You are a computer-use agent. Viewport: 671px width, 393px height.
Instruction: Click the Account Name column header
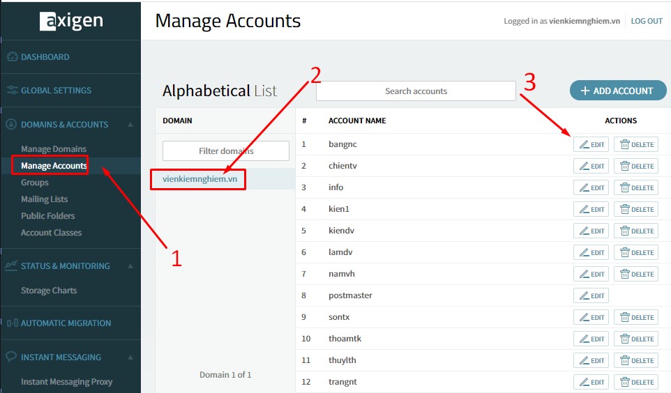(x=357, y=121)
